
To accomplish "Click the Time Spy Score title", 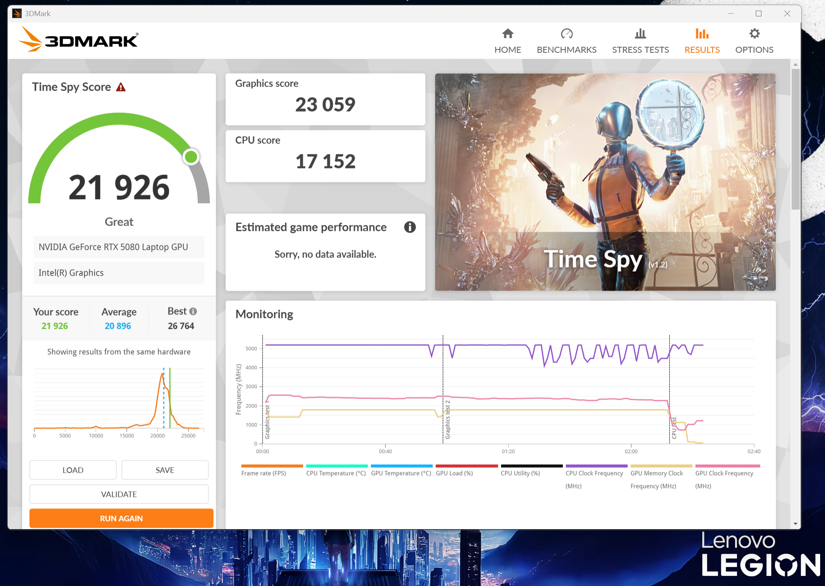I will (71, 87).
